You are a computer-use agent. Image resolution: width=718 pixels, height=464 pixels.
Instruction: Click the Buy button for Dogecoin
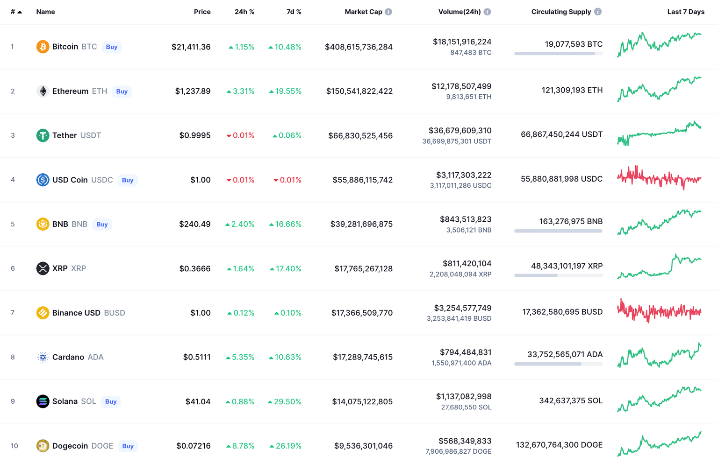pyautogui.click(x=127, y=446)
